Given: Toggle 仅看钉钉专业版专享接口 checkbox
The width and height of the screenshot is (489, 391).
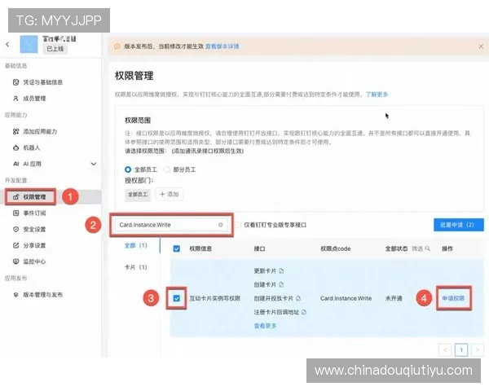Looking at the screenshot, I should point(238,225).
